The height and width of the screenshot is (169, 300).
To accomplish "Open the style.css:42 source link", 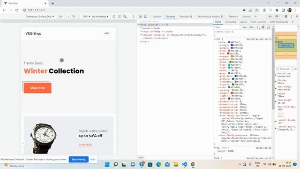I will tap(263, 148).
